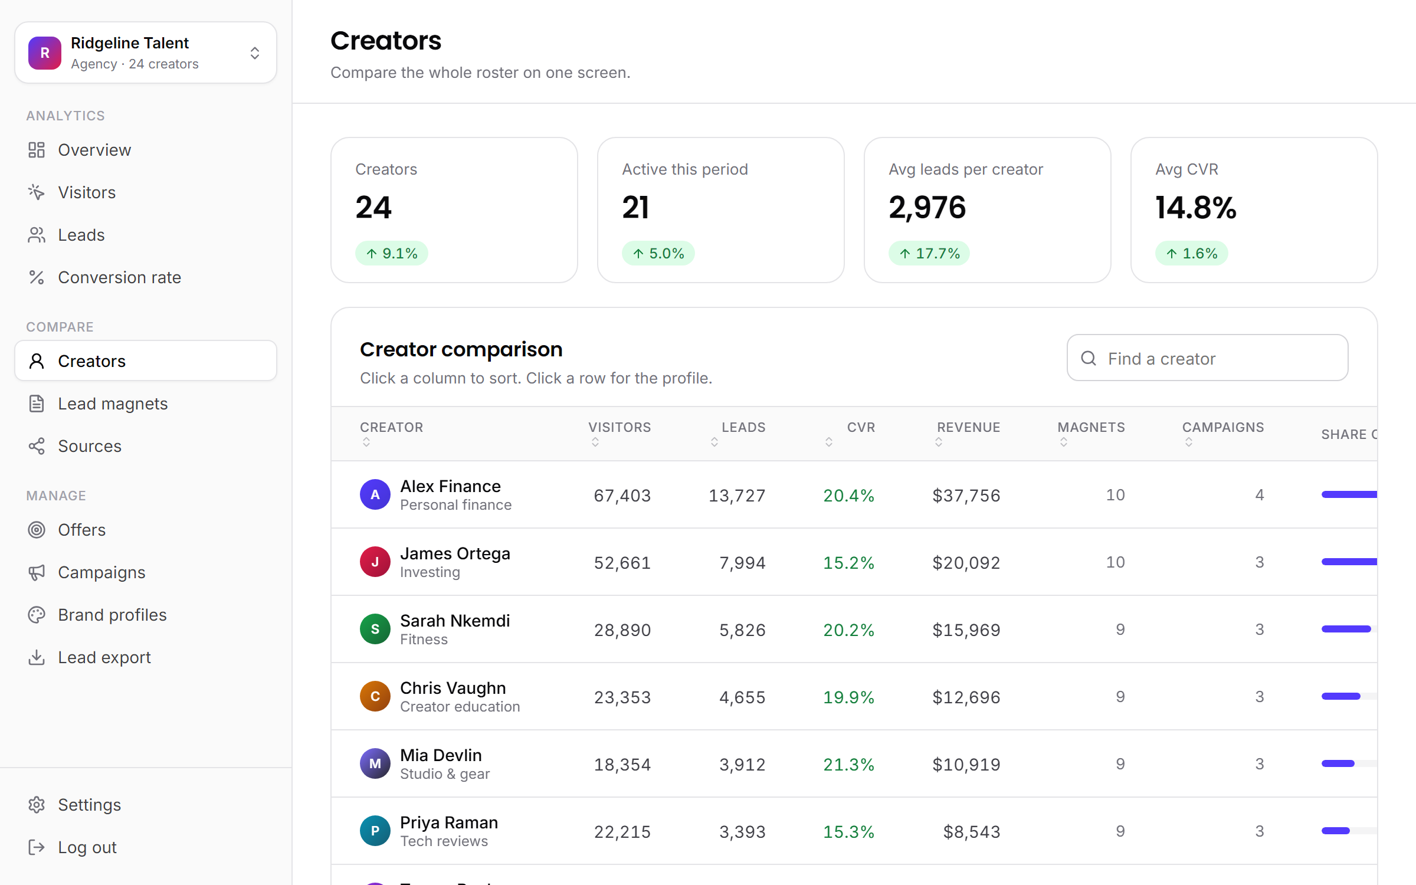1416x885 pixels.
Task: Open James Ortega's profile name
Action: pyautogui.click(x=455, y=553)
